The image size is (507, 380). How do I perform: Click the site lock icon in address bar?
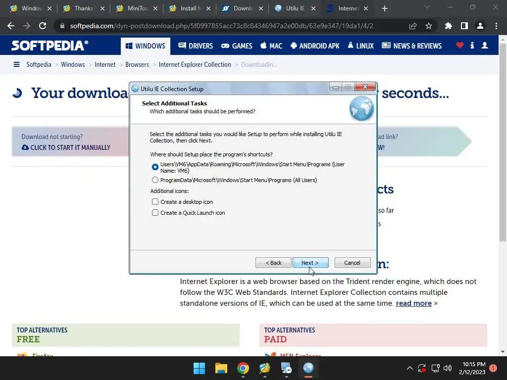[x=62, y=26]
